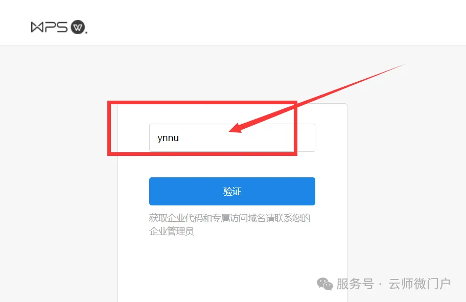The height and width of the screenshot is (302, 466).
Task: Focus the enterprise code input field
Action: [232, 137]
